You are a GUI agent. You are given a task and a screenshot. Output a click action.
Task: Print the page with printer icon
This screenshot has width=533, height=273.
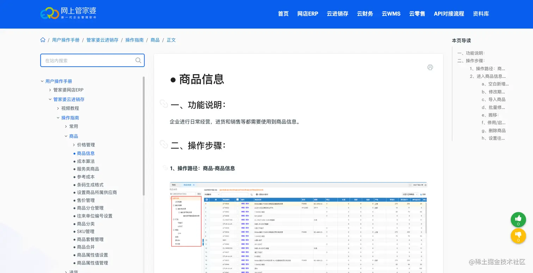(430, 67)
